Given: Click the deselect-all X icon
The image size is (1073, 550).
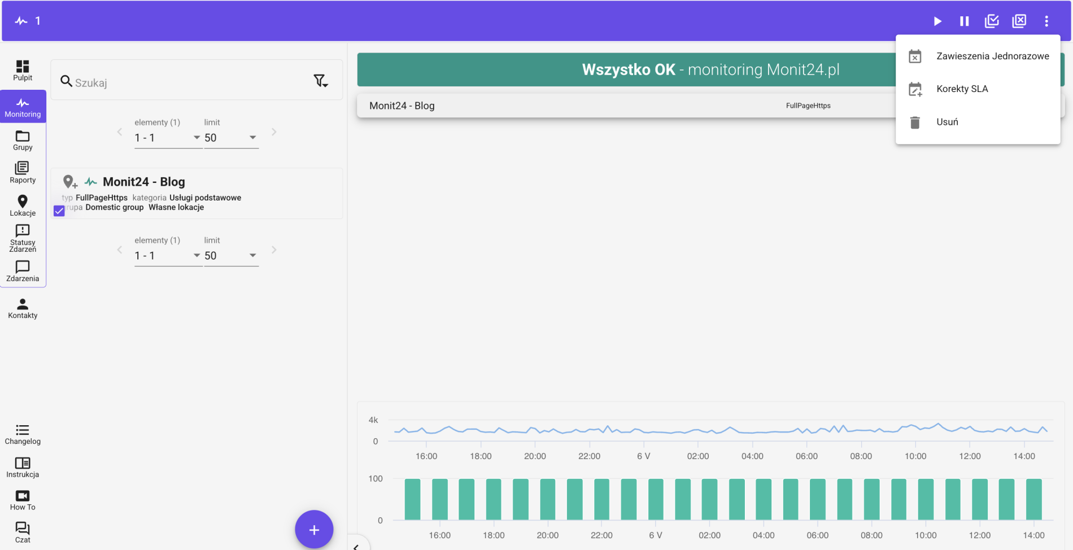Looking at the screenshot, I should (x=1019, y=21).
